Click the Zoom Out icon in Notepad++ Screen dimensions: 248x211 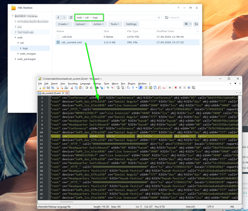[112, 88]
